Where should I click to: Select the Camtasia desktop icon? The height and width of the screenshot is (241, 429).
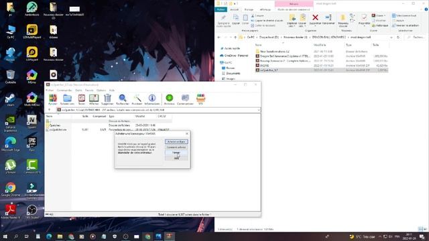click(32, 167)
